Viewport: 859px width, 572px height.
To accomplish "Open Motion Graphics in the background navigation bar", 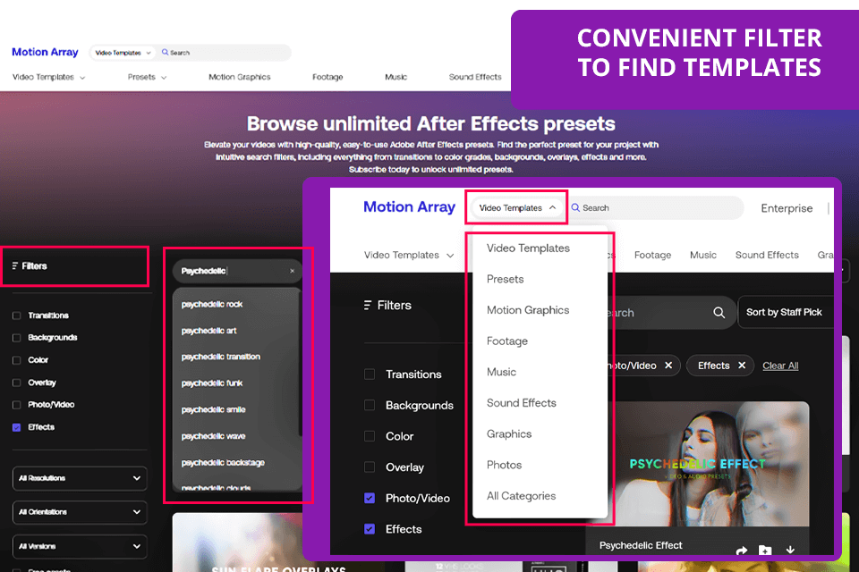I will click(240, 77).
